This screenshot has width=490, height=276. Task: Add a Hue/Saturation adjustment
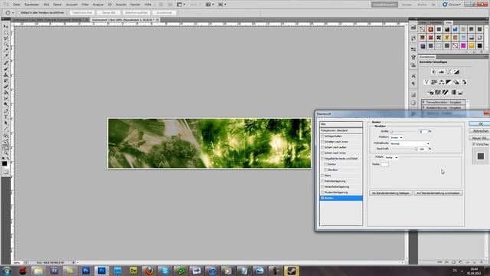[x=434, y=82]
